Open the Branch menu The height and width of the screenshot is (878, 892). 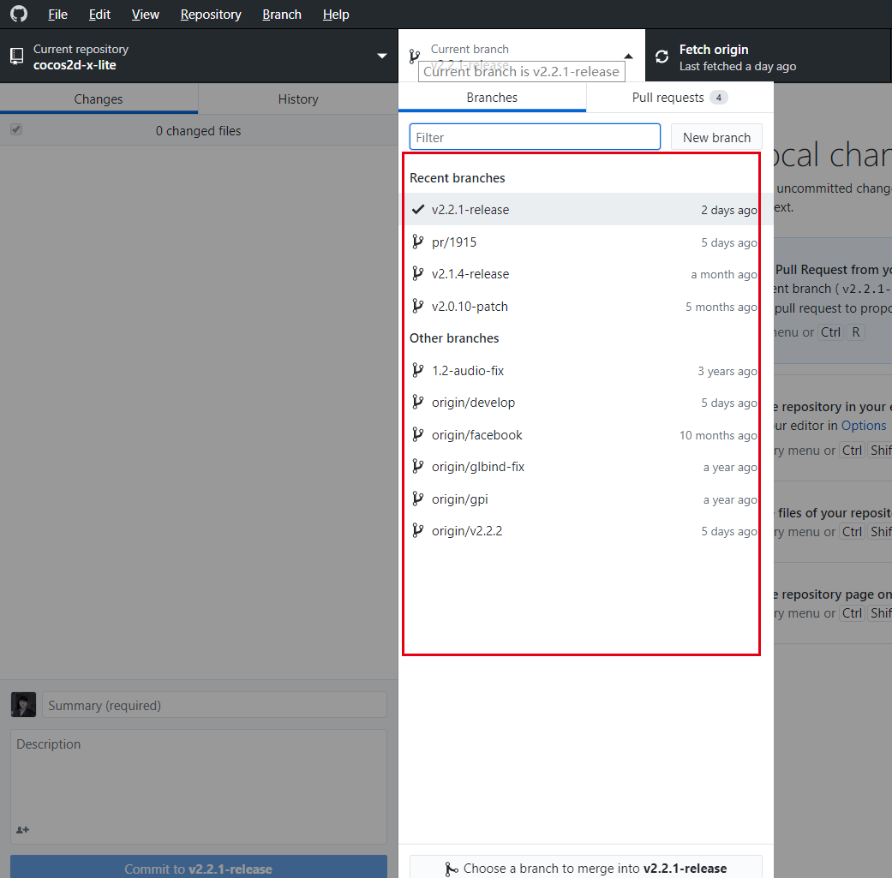tap(282, 15)
